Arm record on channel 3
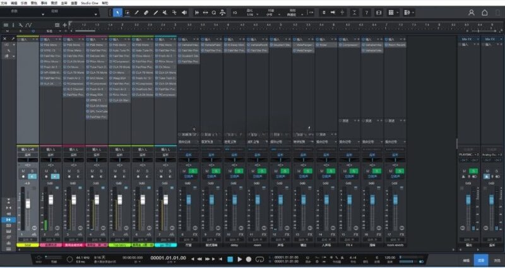 pos(69,177)
